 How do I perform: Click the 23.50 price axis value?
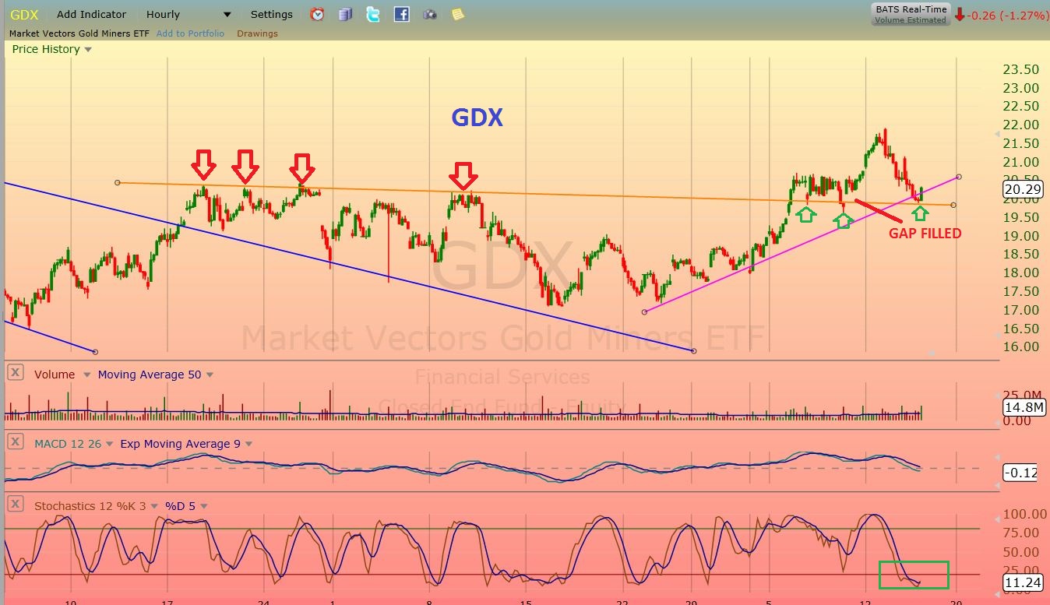click(x=1020, y=69)
